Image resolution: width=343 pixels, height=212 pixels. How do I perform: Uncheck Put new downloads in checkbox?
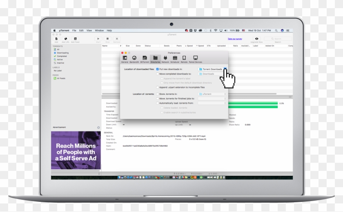(157, 69)
